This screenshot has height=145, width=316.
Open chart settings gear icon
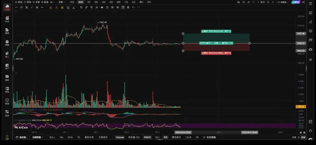tap(268, 2)
